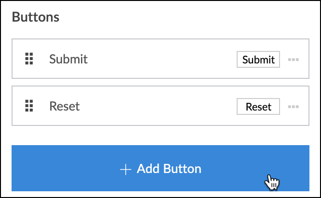Click the plus icon on Add Button
Image resolution: width=321 pixels, height=198 pixels.
[125, 169]
